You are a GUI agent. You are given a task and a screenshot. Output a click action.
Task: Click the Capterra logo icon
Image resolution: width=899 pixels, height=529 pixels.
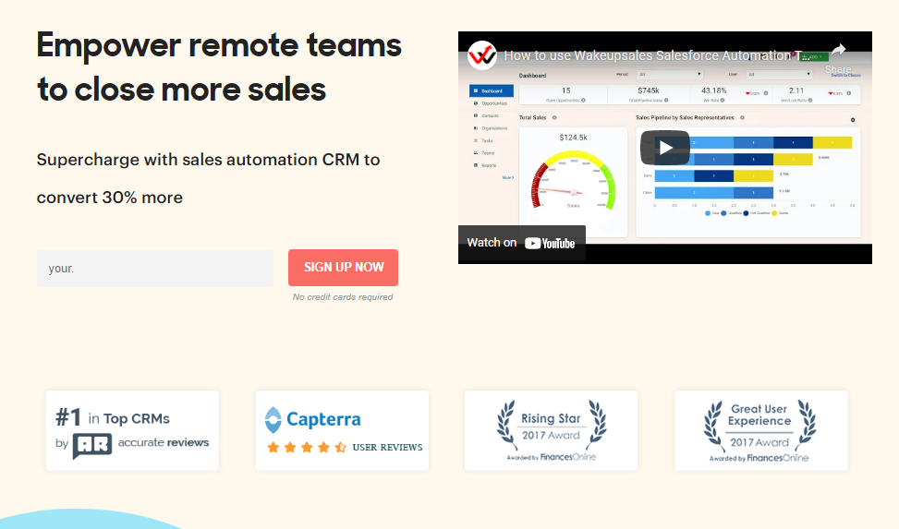[x=273, y=419]
